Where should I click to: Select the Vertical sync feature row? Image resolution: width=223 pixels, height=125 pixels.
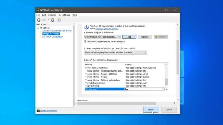tap(105, 89)
